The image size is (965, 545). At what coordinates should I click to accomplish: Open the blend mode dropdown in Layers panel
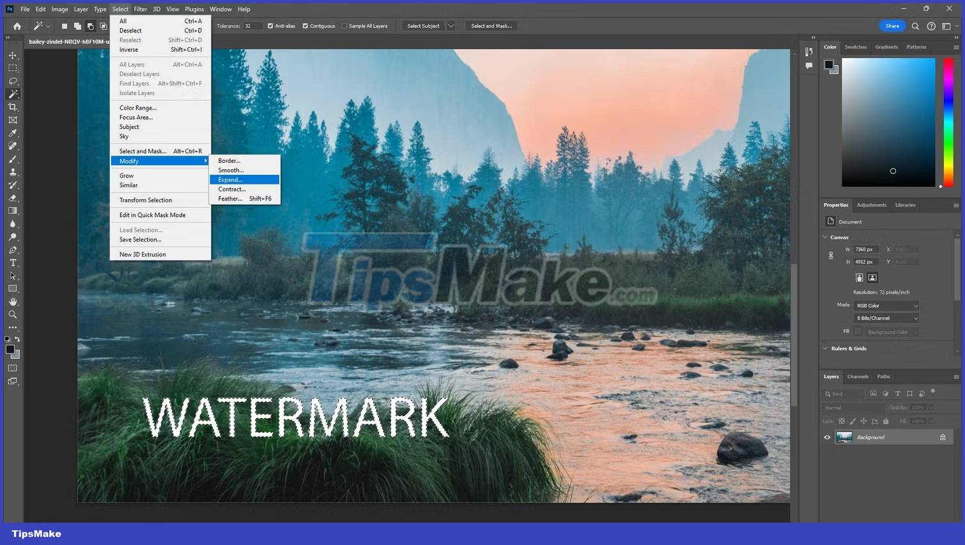(x=853, y=407)
